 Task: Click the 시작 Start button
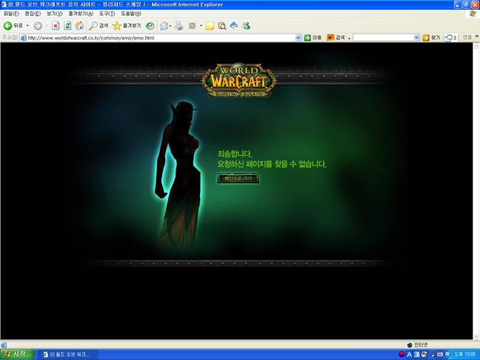pos(17,355)
